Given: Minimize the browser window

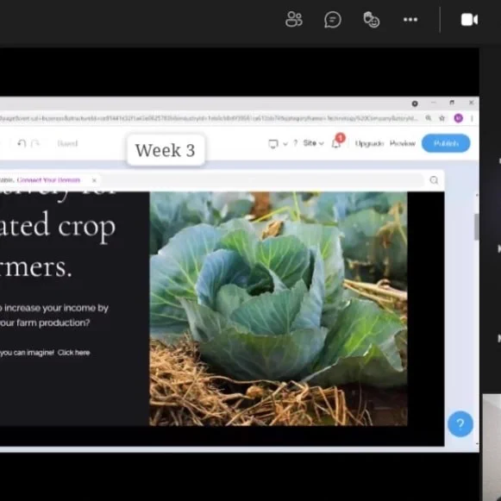Looking at the screenshot, I should (x=433, y=103).
